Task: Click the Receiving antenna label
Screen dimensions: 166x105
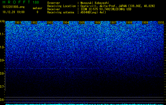Action: tap(61, 12)
